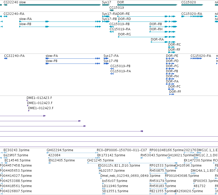Click the long teal slow gene bar
The image size is (218, 195).
[x=60, y=5]
